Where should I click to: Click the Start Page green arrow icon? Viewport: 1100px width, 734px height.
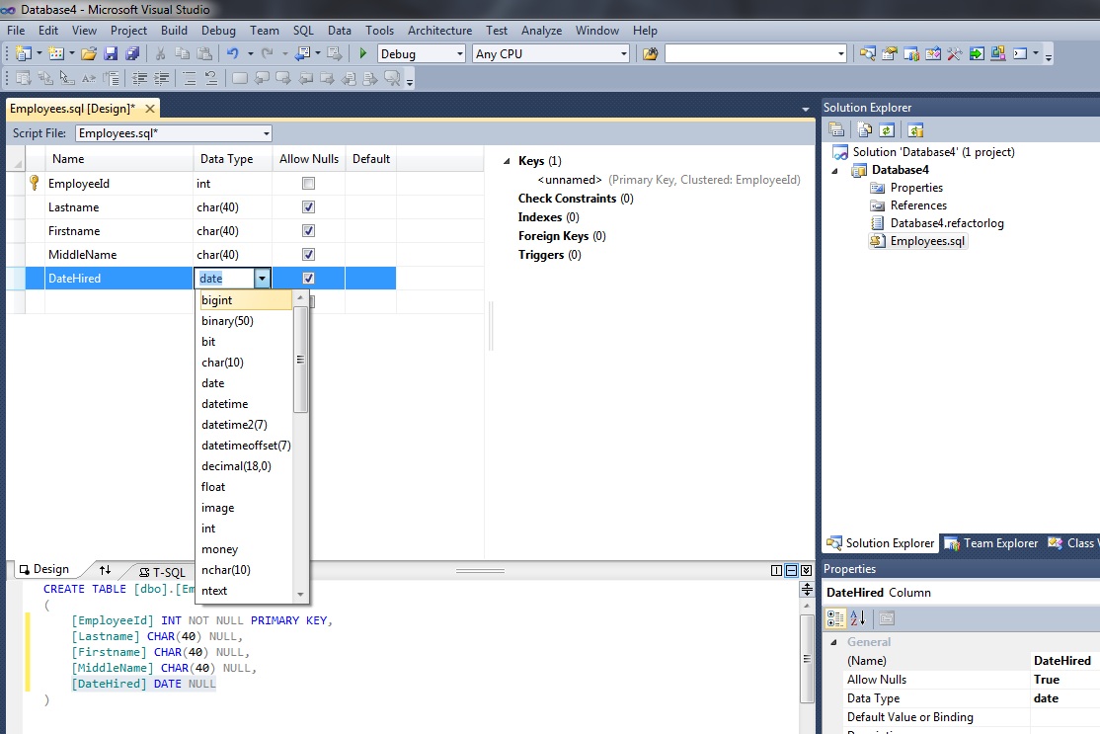pos(977,53)
